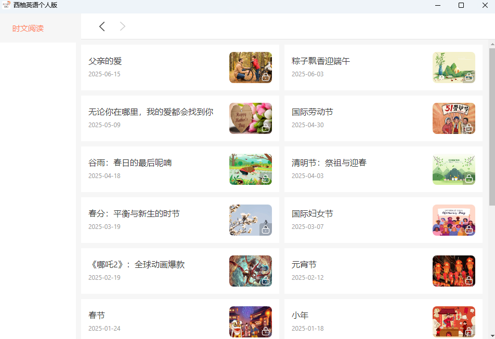
Task: Click the 国际妇女节 article thumbnail
Action: coord(453,220)
